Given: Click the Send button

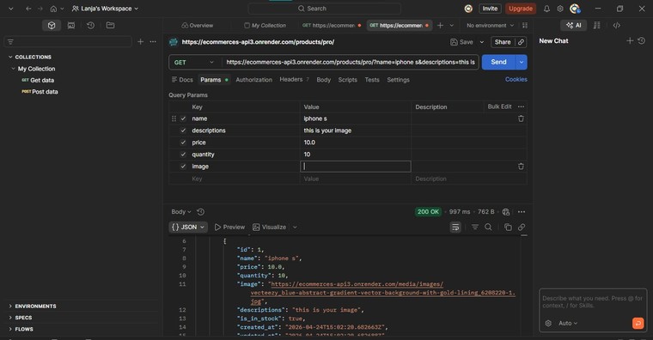Looking at the screenshot, I should [x=498, y=62].
